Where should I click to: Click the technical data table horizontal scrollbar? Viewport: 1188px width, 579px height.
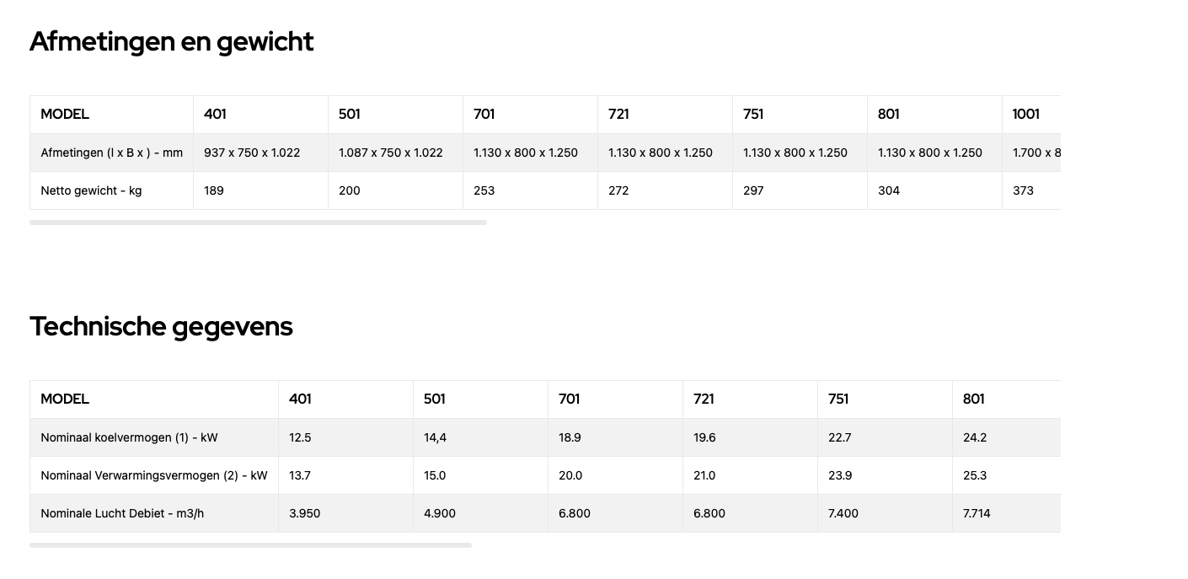pyautogui.click(x=250, y=545)
